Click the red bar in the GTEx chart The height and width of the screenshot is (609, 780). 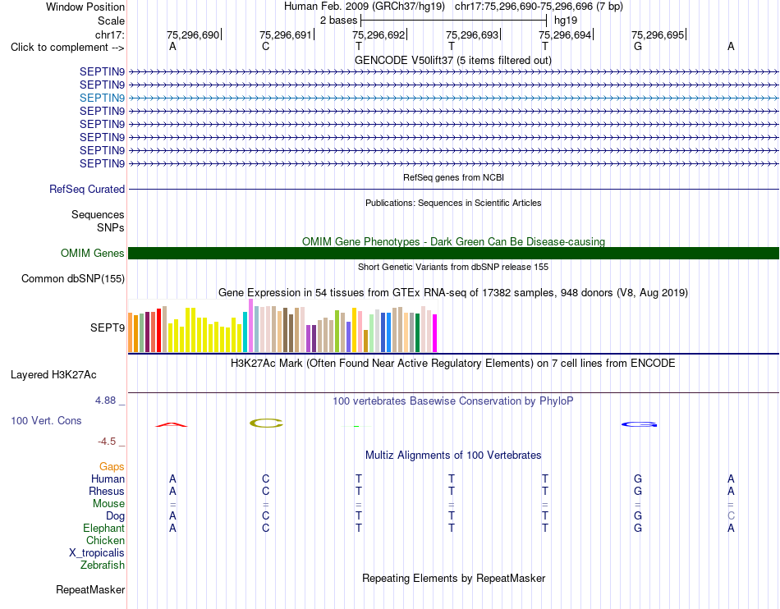tap(158, 330)
